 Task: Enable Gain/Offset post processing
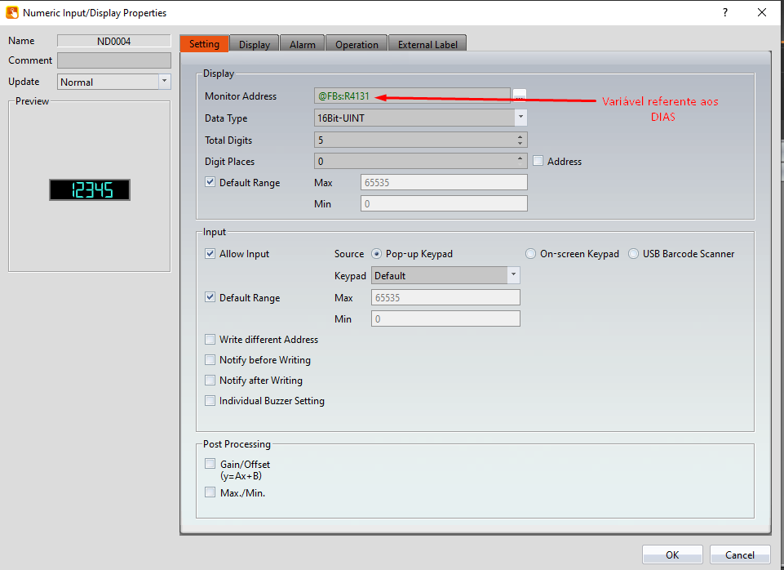pos(210,464)
